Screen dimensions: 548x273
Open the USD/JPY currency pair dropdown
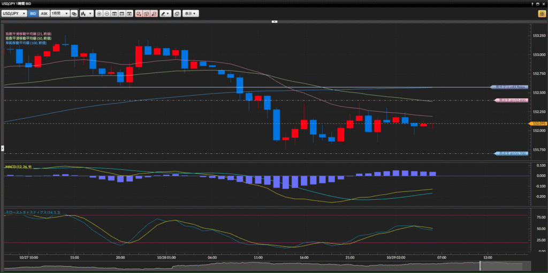click(14, 13)
